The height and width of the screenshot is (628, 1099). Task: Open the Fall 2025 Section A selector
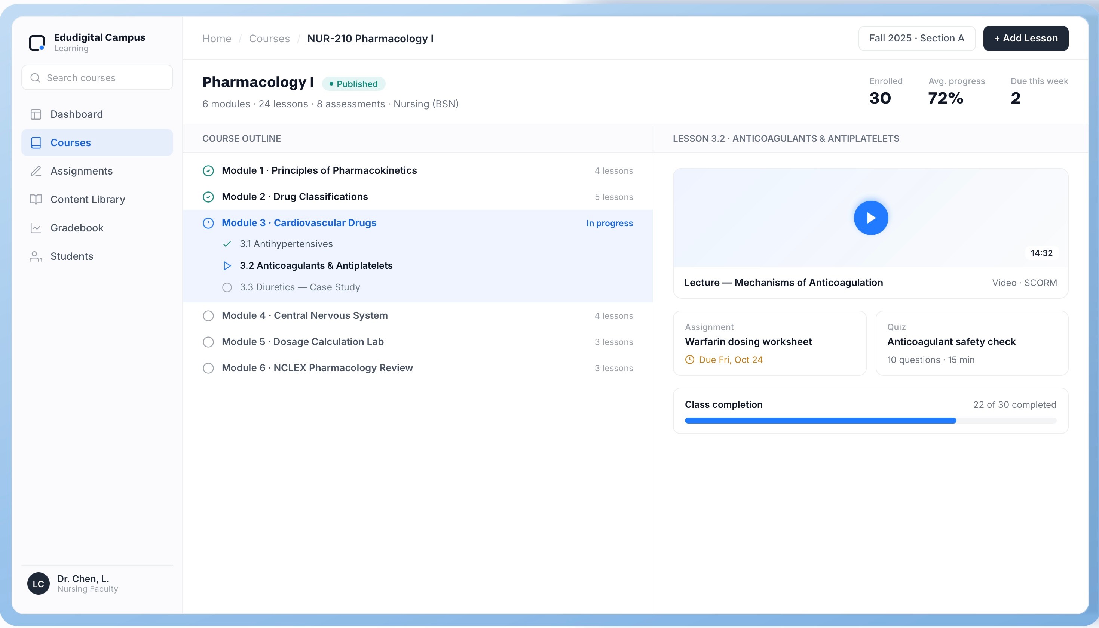point(916,39)
